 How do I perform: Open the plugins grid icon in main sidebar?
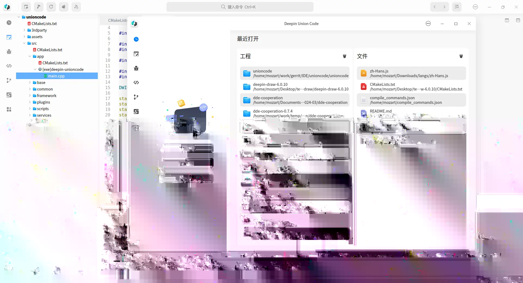(x=9, y=109)
